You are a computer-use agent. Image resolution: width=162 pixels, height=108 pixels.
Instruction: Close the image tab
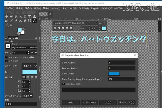click(50, 14)
